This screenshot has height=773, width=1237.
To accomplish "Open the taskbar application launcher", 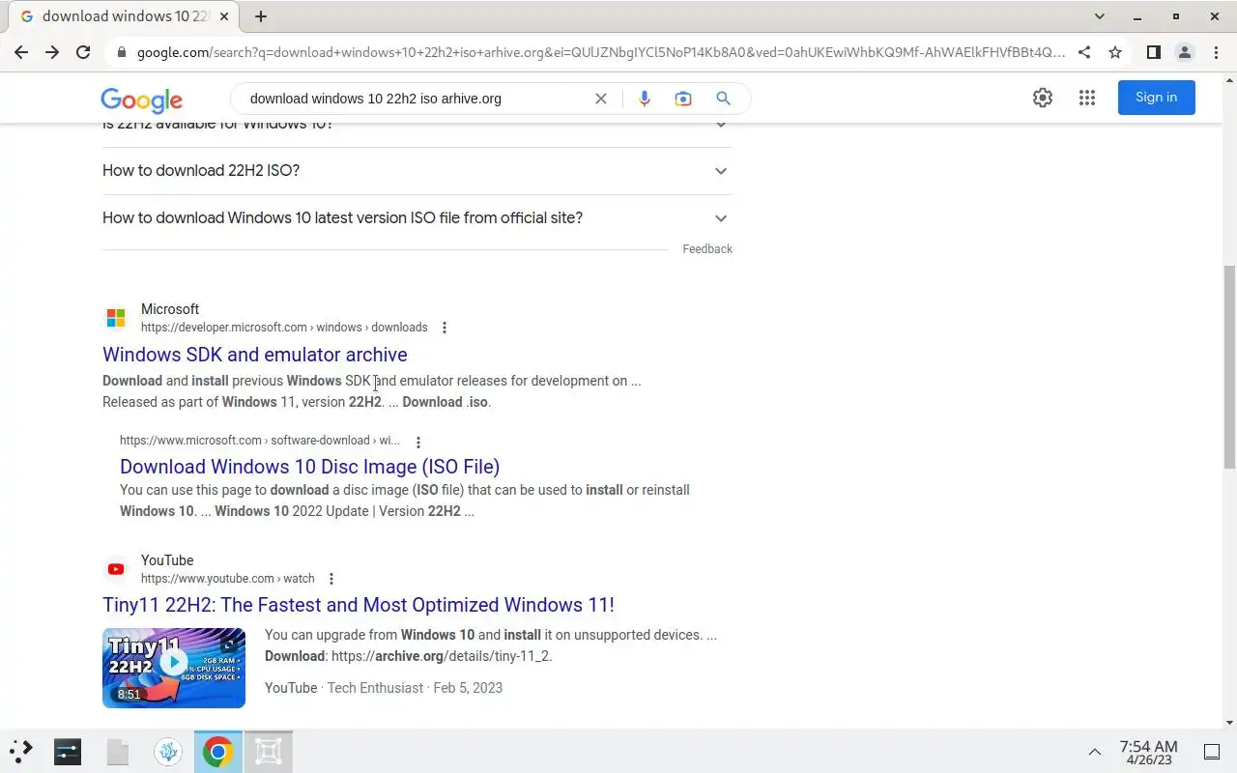I will pos(21,751).
